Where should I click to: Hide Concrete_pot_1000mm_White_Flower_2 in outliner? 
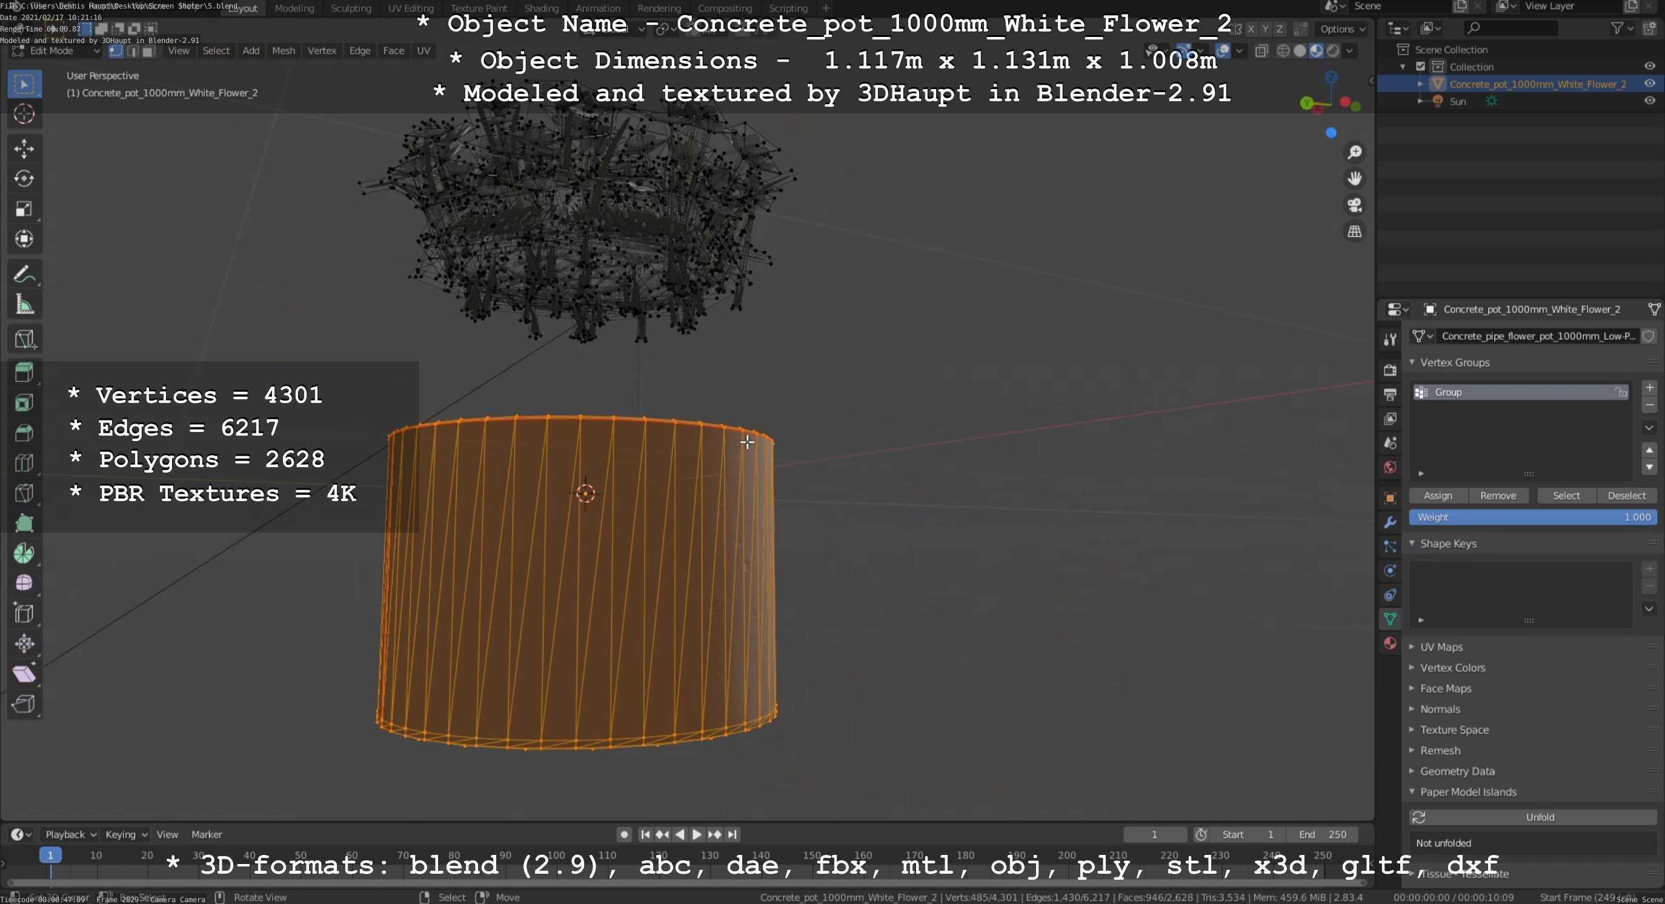(1649, 84)
